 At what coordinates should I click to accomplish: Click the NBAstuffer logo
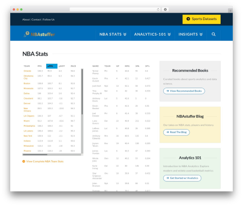click(39, 34)
